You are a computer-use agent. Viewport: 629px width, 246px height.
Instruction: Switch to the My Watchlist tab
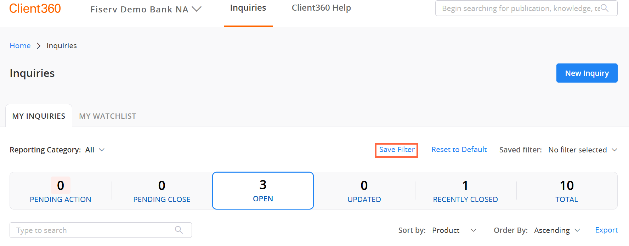pos(108,116)
